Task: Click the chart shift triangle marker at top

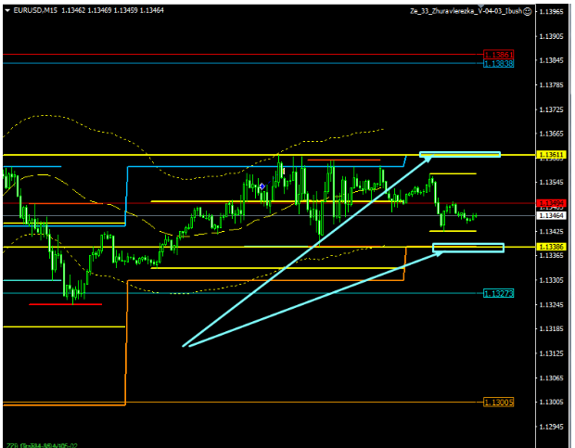Action: click(x=481, y=6)
